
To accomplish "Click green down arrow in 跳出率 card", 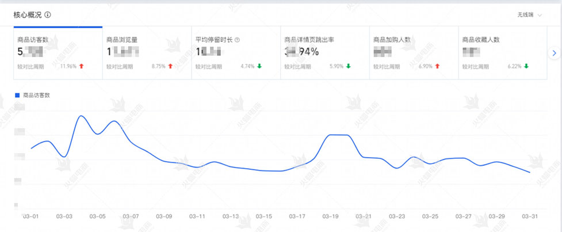I will (348, 66).
